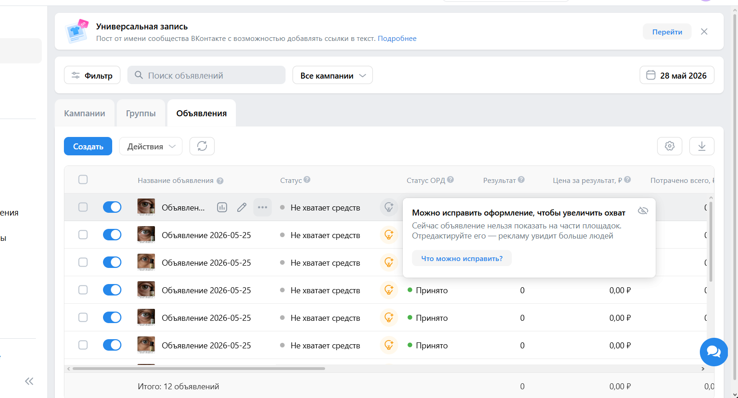Click the refresh table icon button

click(202, 146)
